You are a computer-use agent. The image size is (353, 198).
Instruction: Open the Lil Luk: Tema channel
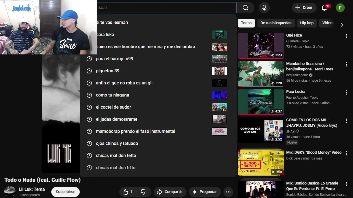coord(32,189)
